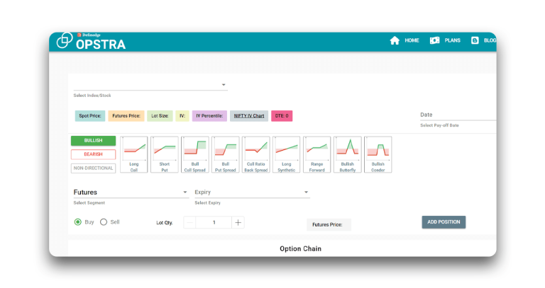Open the Select Index/Stock dropdown
This screenshot has width=545, height=288.
(x=150, y=85)
